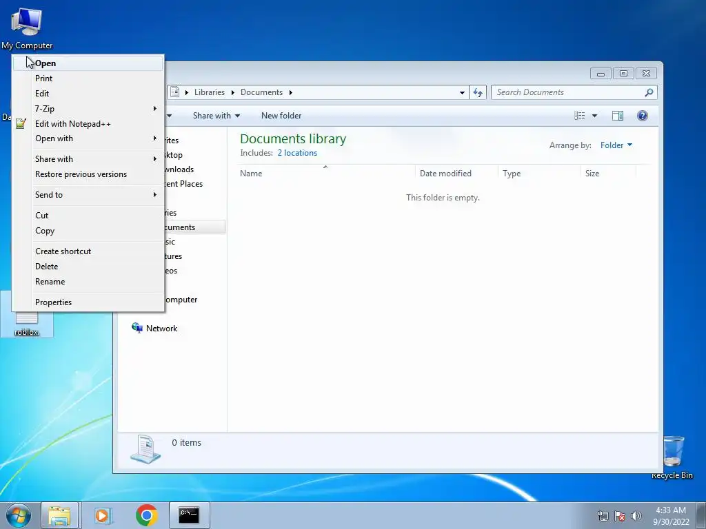Screen dimensions: 706x529
Task: Click the search magnifier icon in Explorer
Action: tap(649, 92)
